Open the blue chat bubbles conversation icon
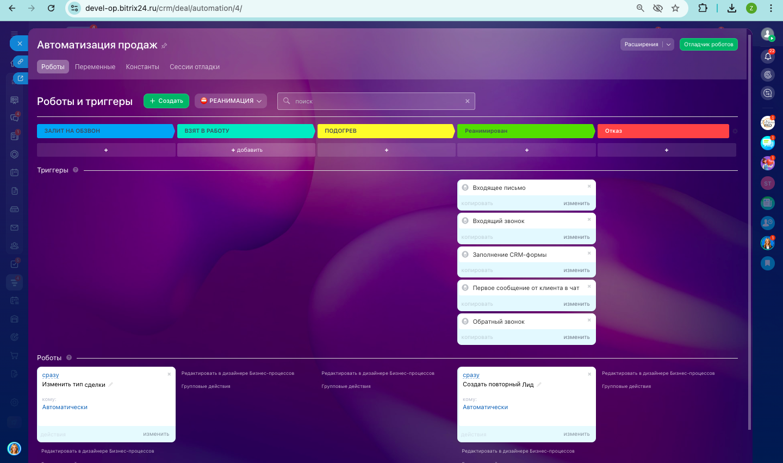 point(768,143)
